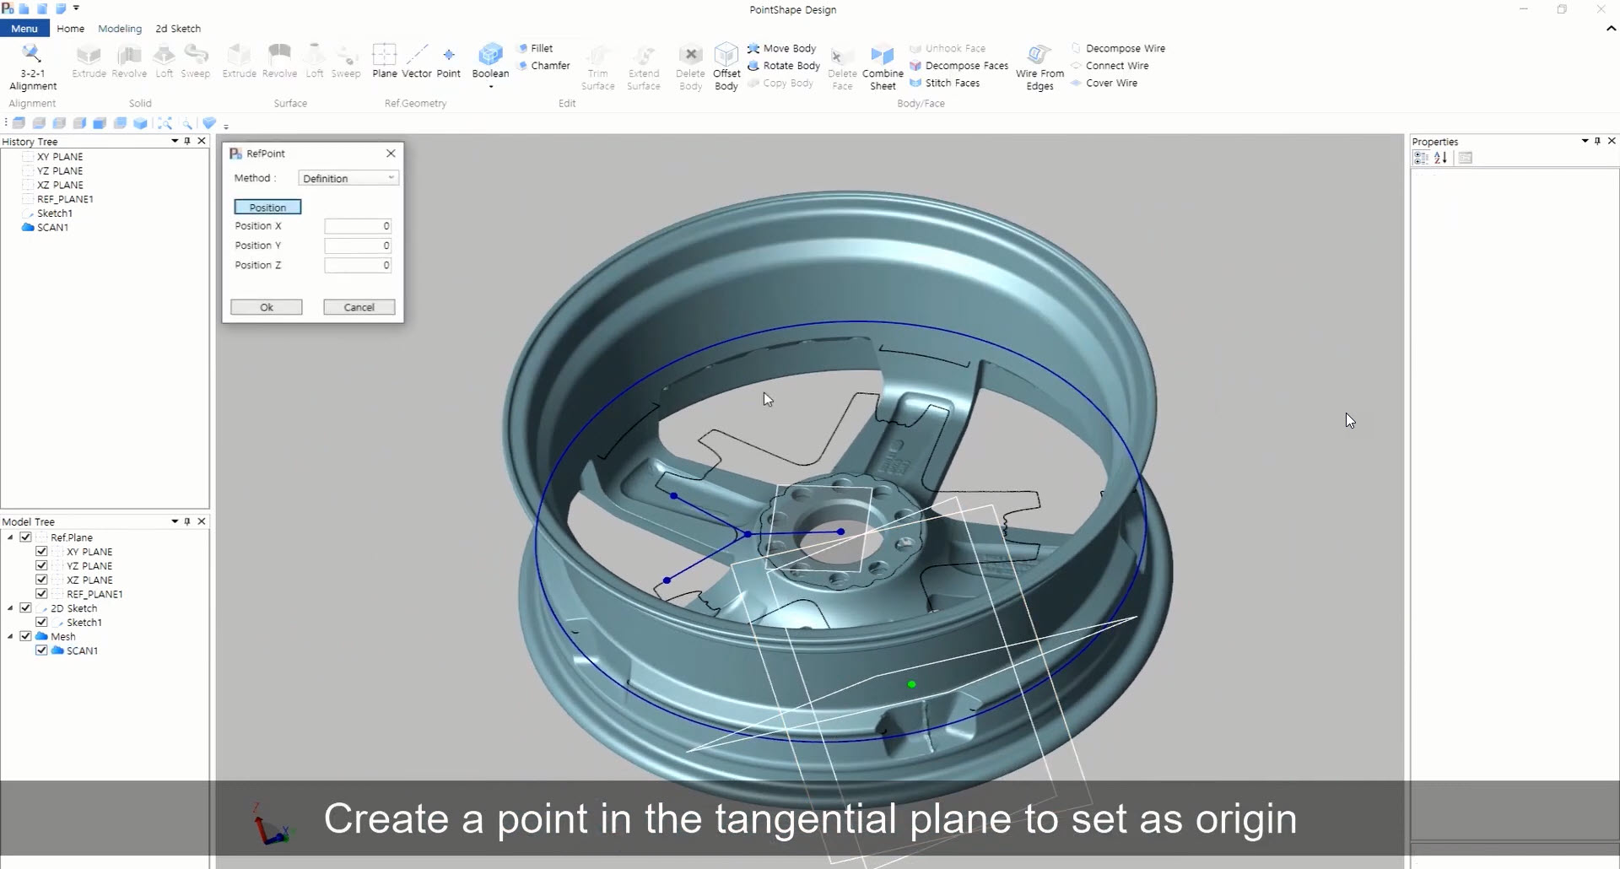Cancel the RefPoint dialog
The width and height of the screenshot is (1620, 869).
pyautogui.click(x=359, y=306)
